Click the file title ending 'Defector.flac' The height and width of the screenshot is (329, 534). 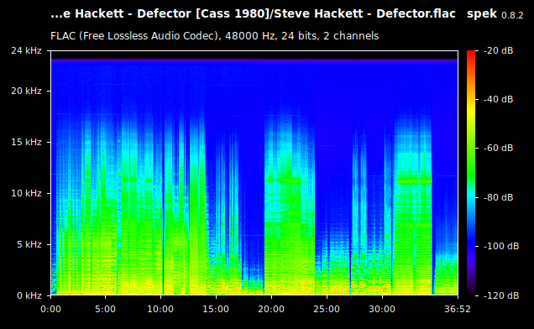coord(253,14)
